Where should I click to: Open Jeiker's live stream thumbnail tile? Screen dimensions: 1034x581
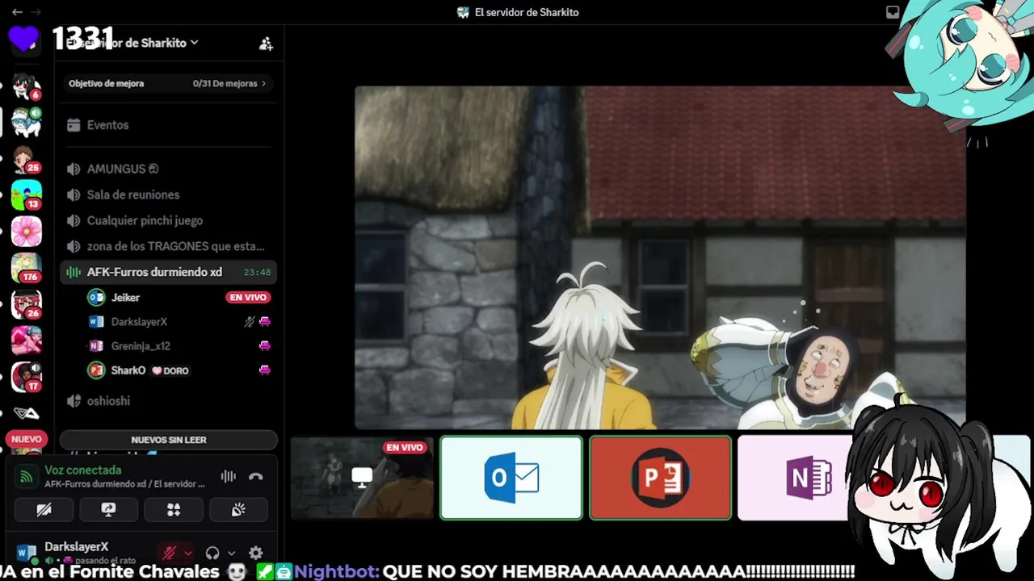pos(362,478)
